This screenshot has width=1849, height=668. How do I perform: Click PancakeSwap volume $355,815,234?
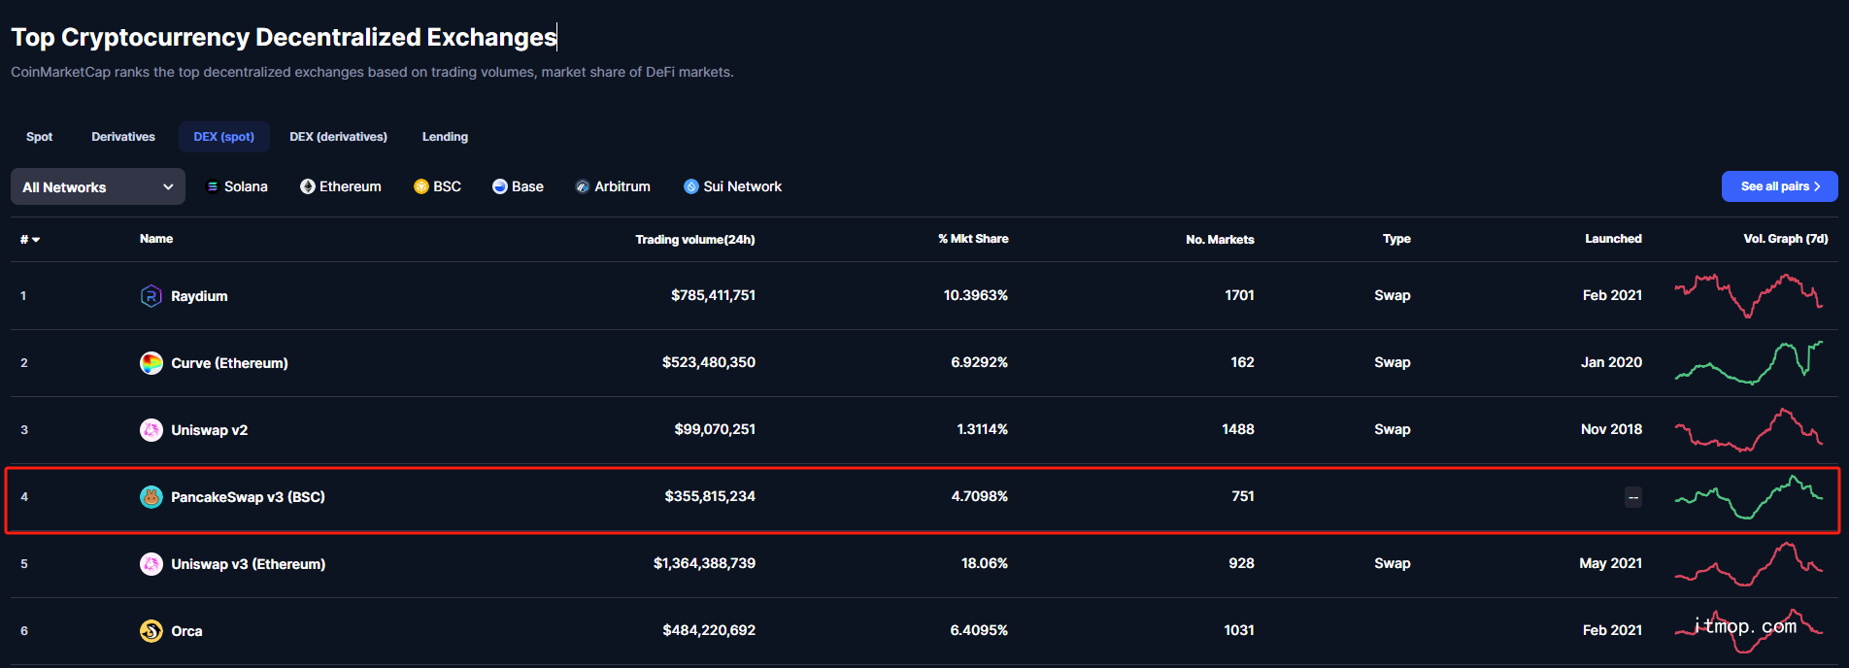pos(710,496)
